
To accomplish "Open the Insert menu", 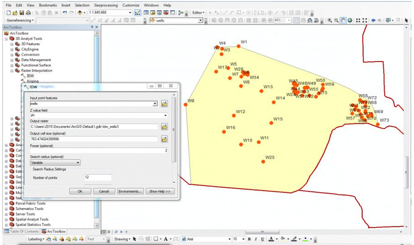I will tap(66, 5).
